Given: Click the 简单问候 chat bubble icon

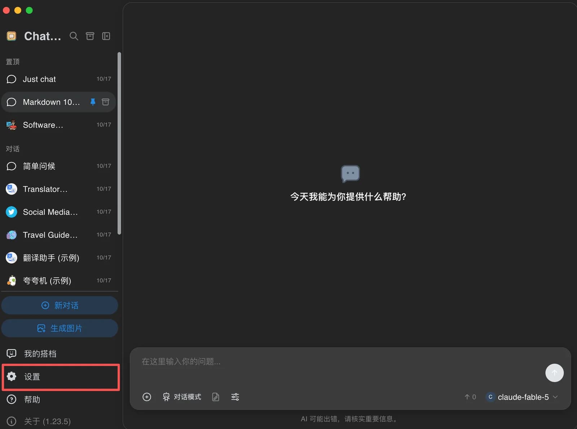Looking at the screenshot, I should click(x=12, y=166).
